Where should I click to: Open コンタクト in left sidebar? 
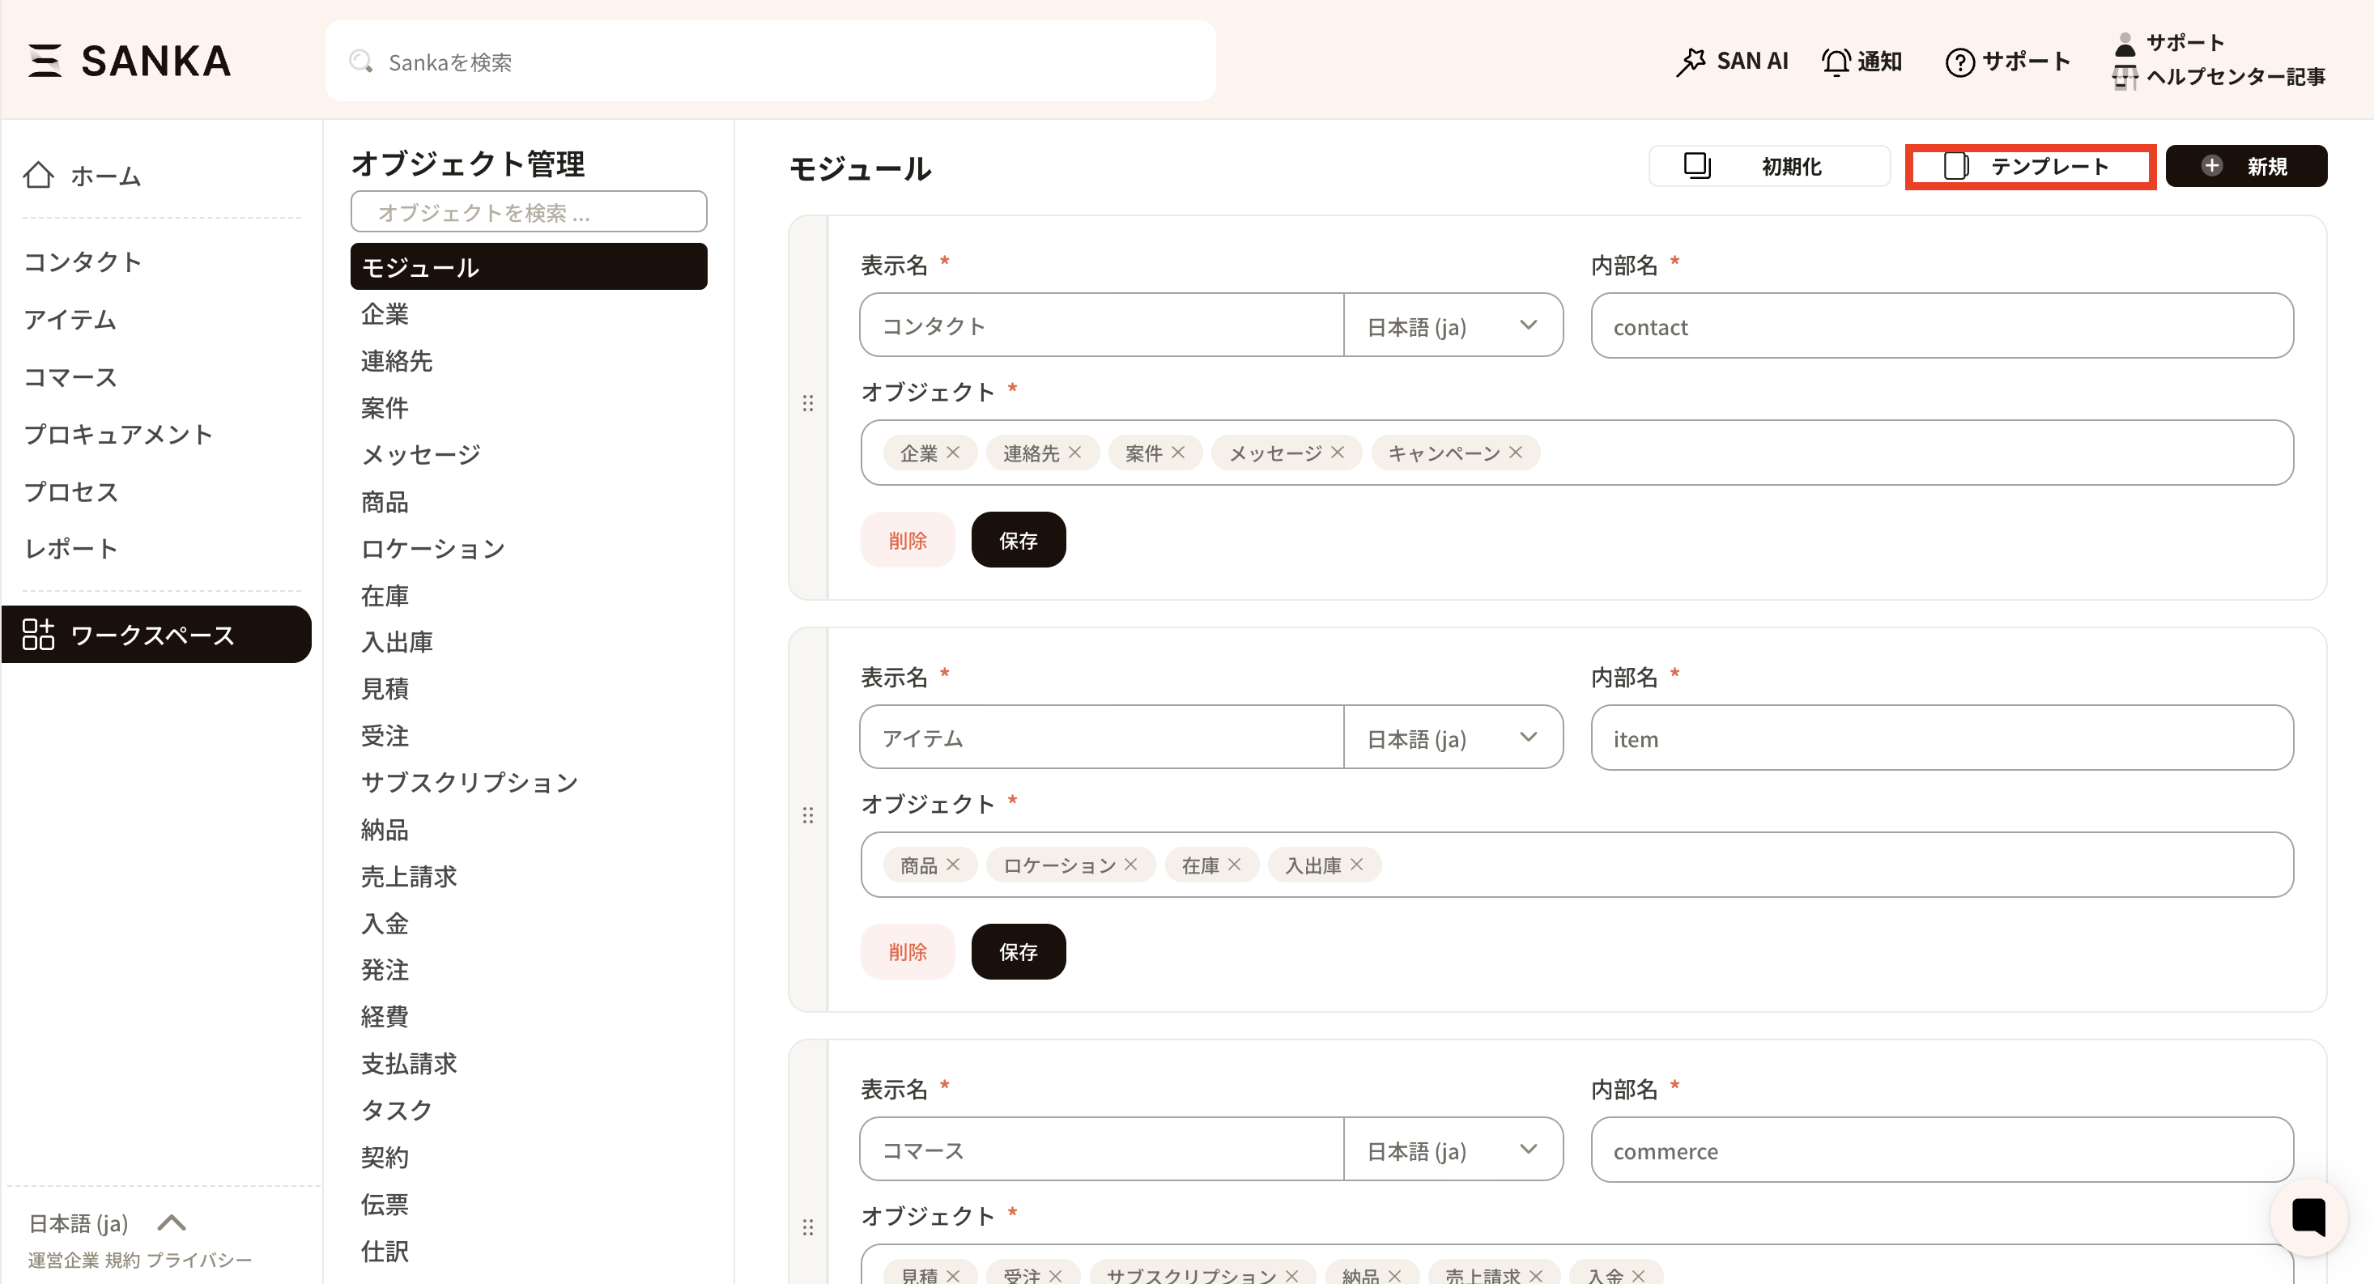(83, 261)
